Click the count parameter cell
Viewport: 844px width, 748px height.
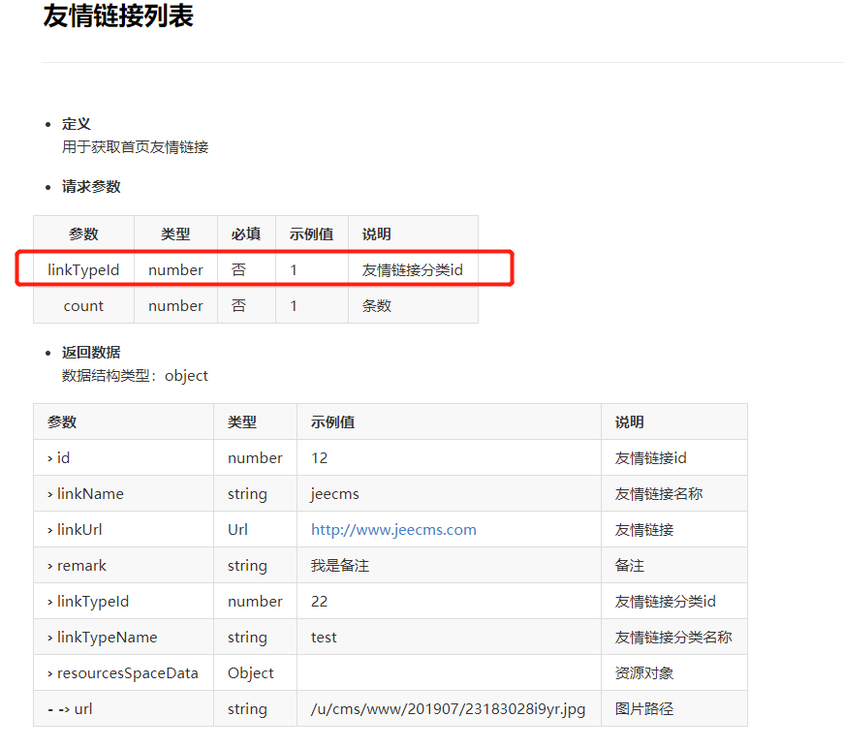point(83,306)
